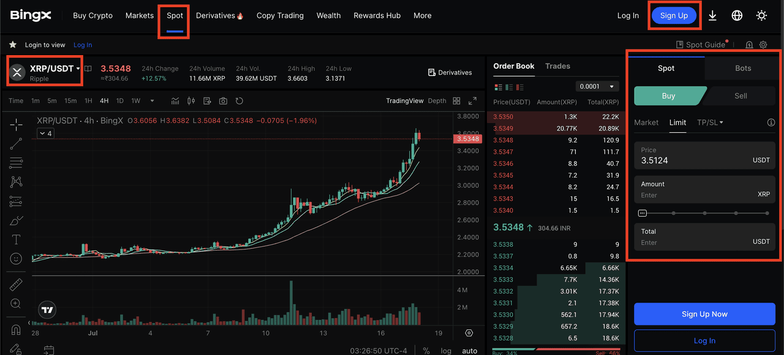Click the Sign Up Now button

704,314
